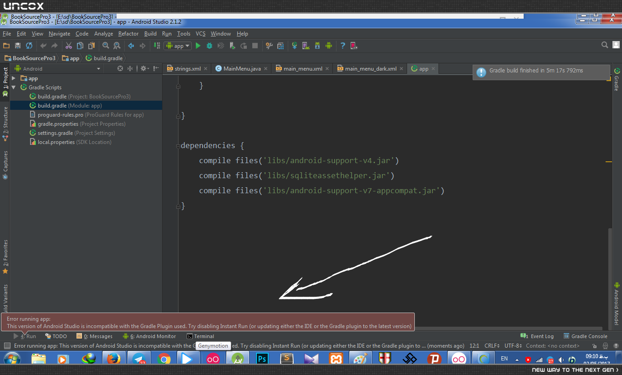Toggle the Android Model side panel

click(617, 303)
